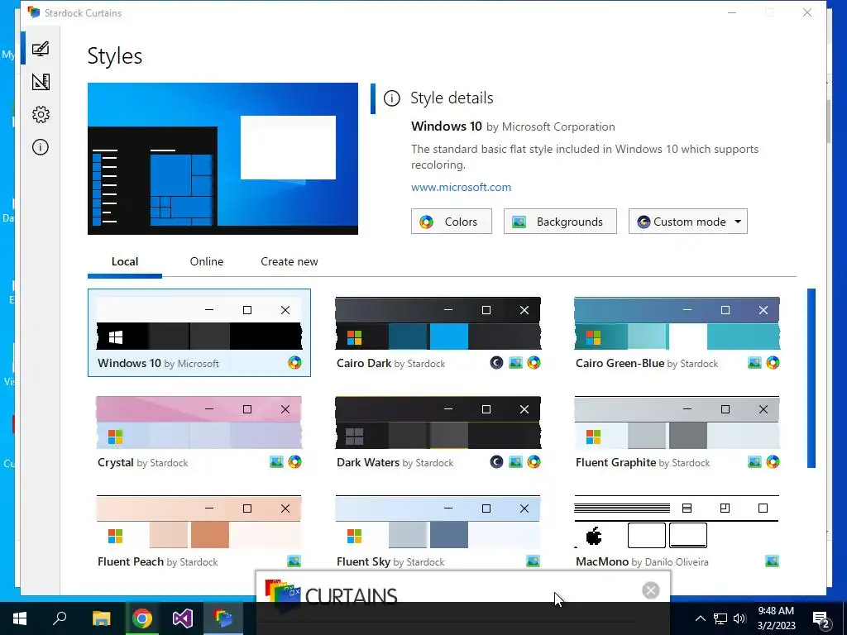847x635 pixels.
Task: Open the About info icon in the sidebar
Action: [41, 147]
